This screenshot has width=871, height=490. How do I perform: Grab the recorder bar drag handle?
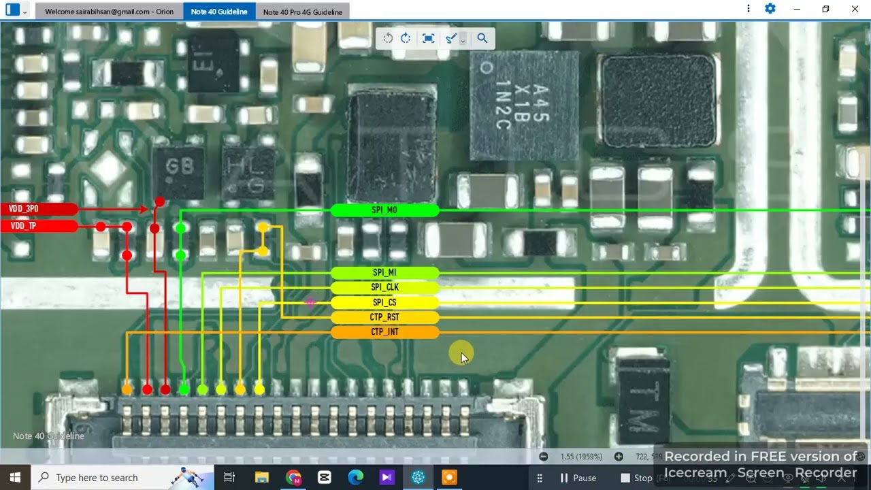point(540,478)
